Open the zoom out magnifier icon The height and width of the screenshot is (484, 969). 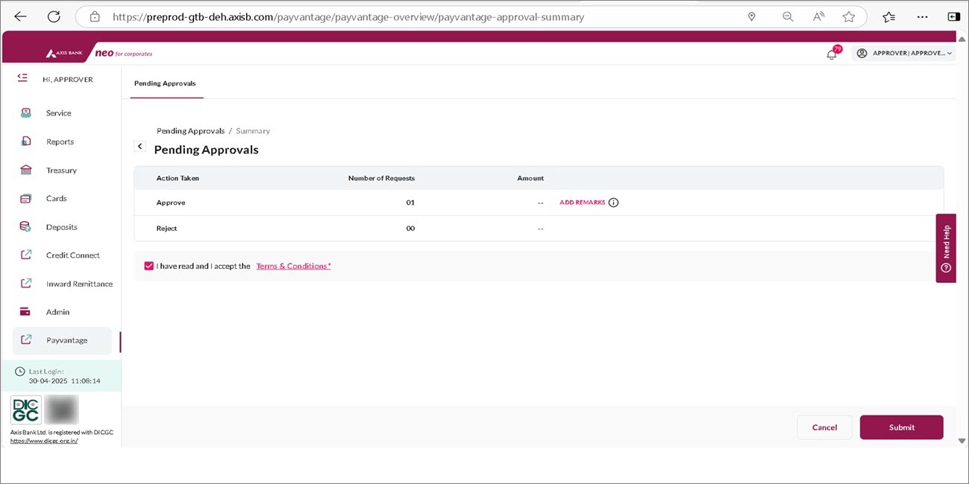(788, 16)
